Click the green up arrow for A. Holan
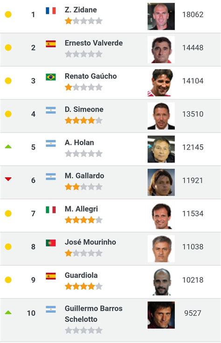 coord(8,146)
